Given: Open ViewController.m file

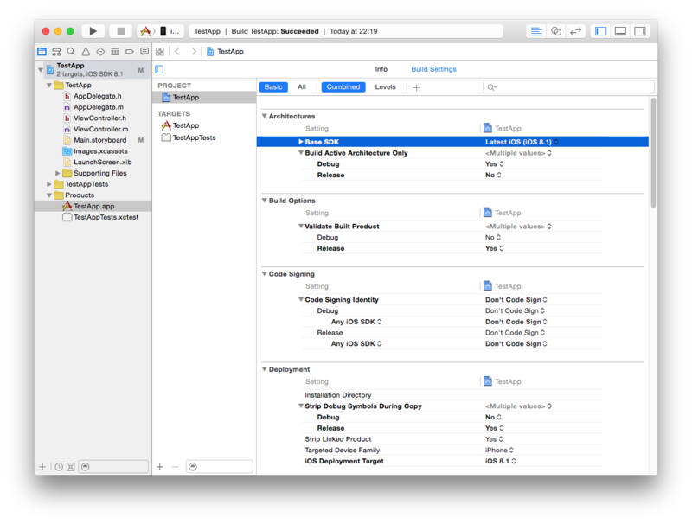Looking at the screenshot, I should pos(100,129).
